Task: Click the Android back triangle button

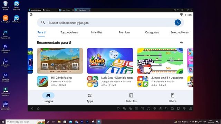Action: coord(32,108)
